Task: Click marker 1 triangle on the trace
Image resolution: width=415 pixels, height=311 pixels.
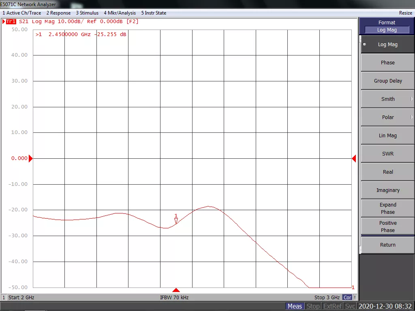Action: pos(176,221)
